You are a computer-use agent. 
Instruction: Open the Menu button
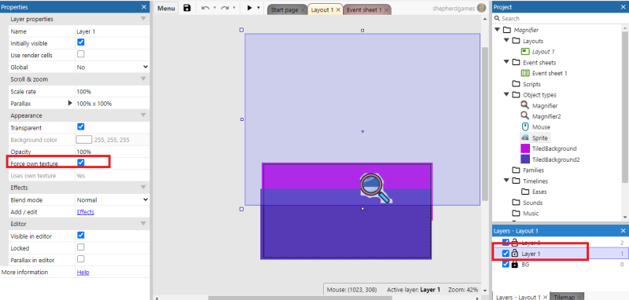167,9
